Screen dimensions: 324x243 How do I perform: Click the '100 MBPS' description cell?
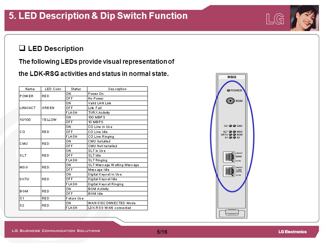(117, 117)
